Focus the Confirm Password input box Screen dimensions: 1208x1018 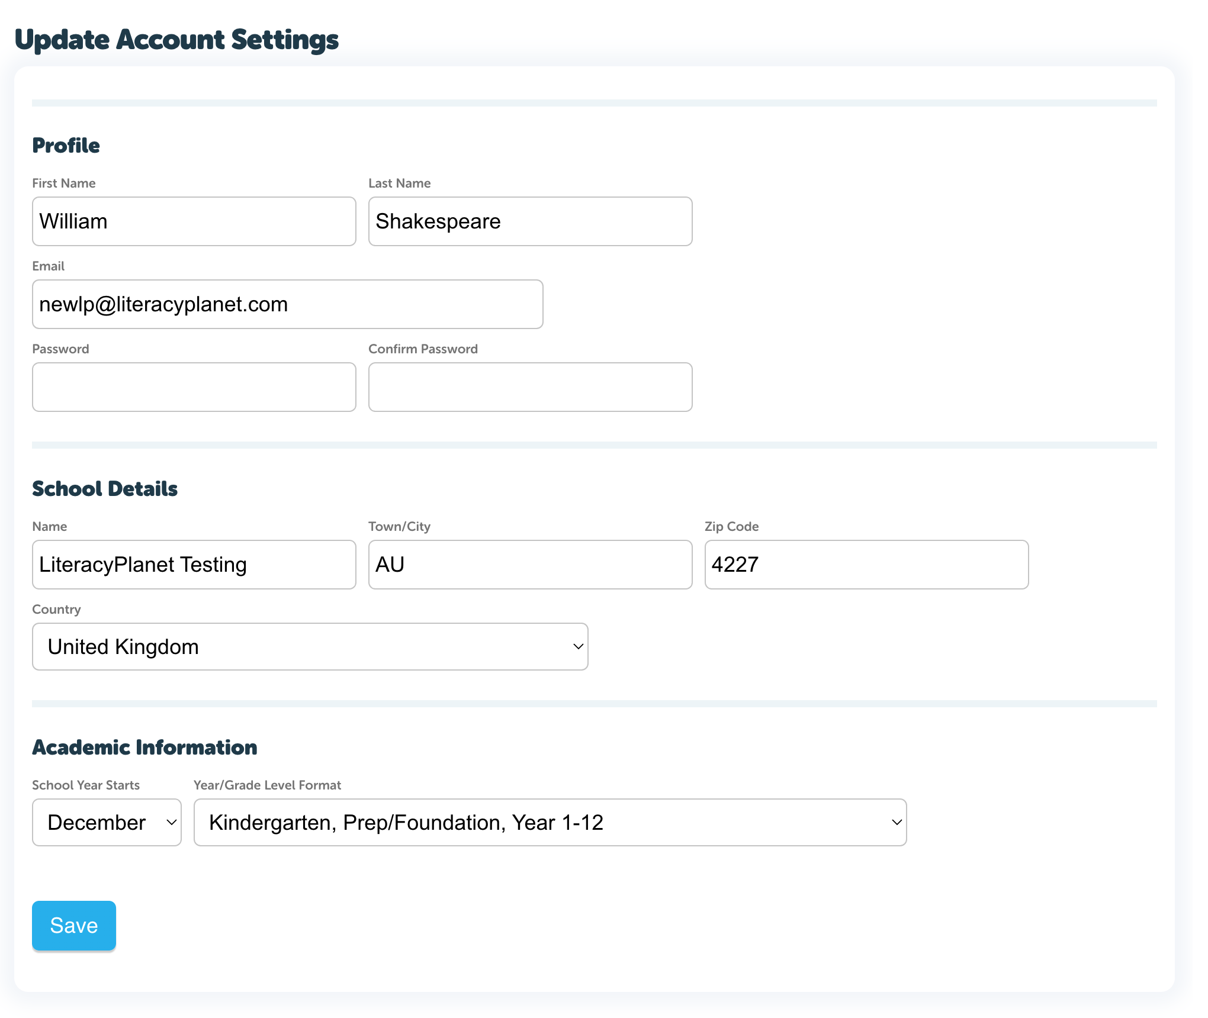point(530,387)
